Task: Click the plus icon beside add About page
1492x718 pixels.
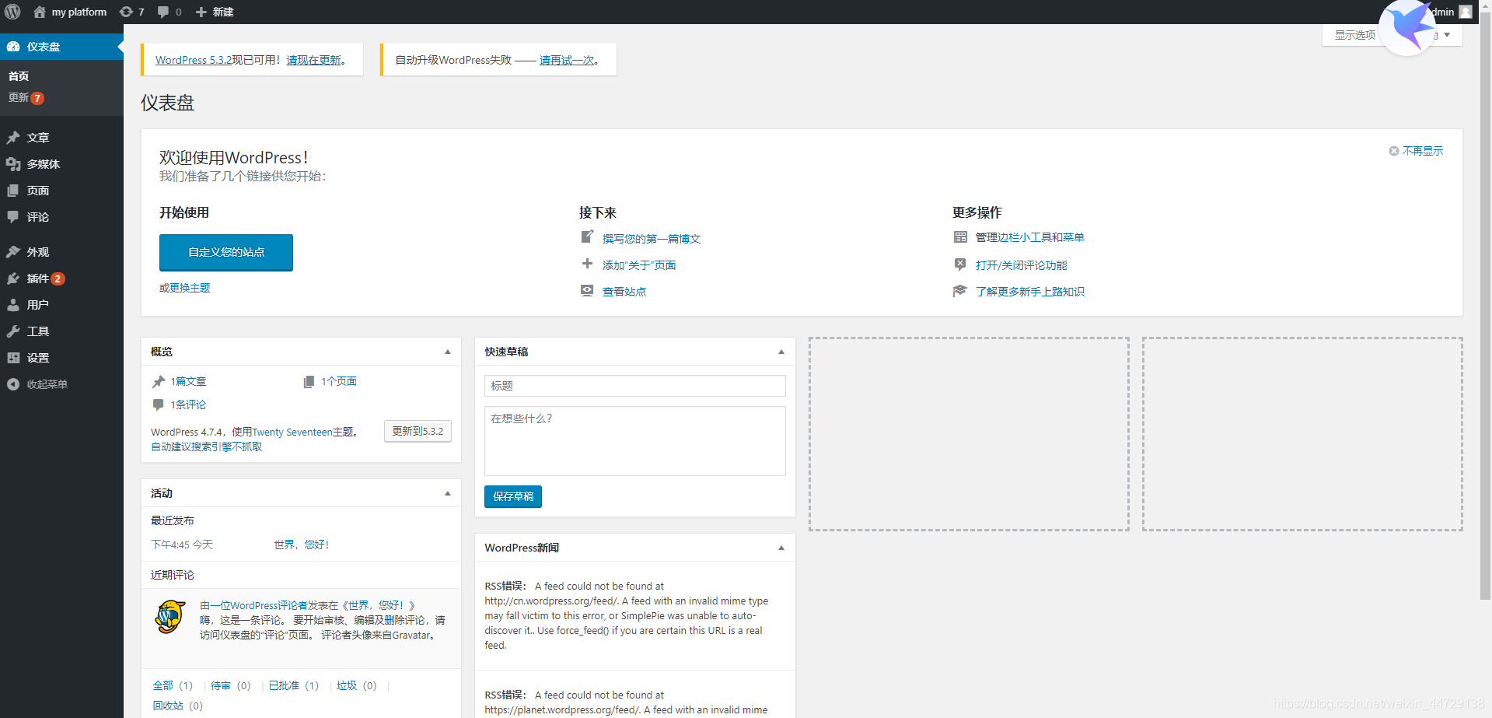Action: (587, 264)
